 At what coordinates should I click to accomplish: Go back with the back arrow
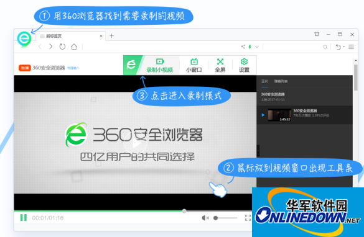click(40, 47)
